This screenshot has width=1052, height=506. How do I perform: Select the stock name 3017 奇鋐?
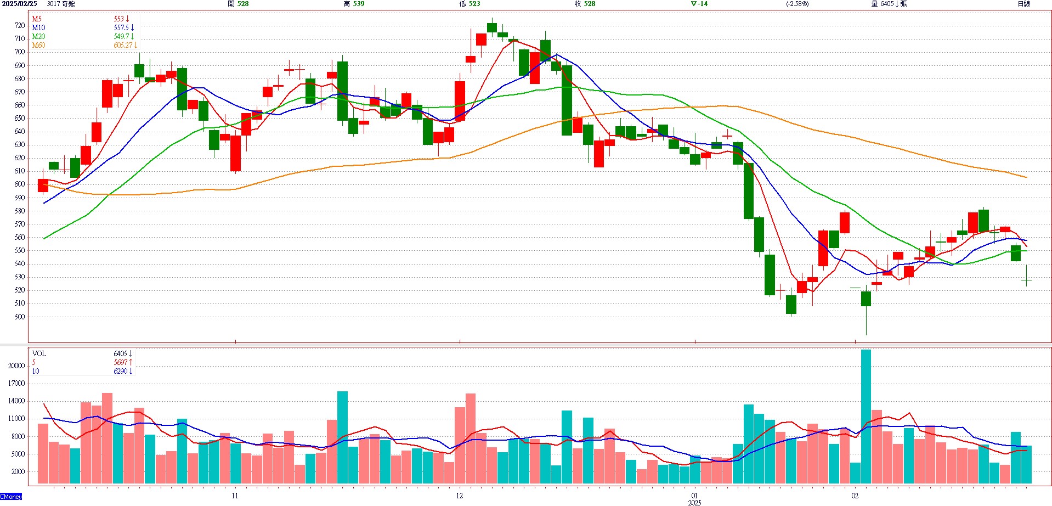(x=61, y=4)
